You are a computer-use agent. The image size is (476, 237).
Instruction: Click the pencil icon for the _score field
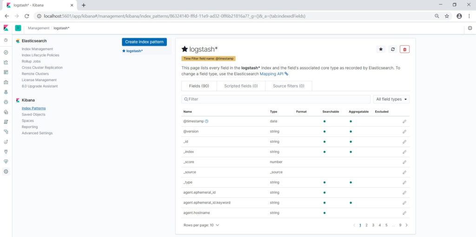pos(404,162)
